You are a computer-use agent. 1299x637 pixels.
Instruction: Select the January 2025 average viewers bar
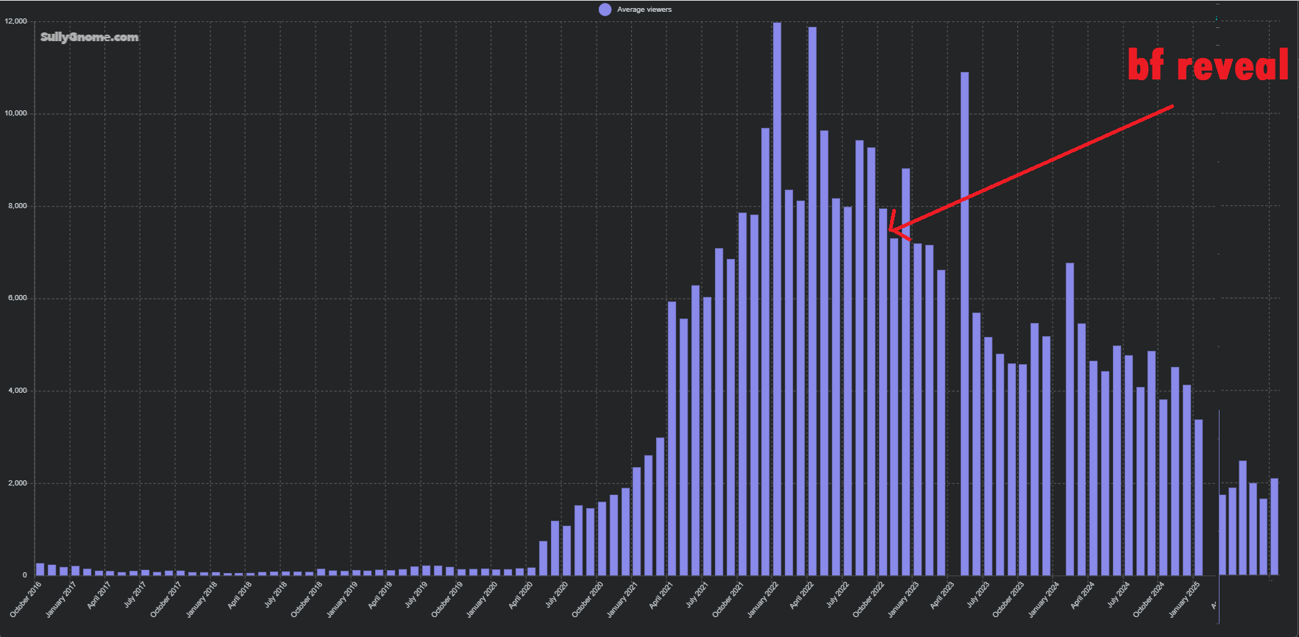tap(1198, 498)
